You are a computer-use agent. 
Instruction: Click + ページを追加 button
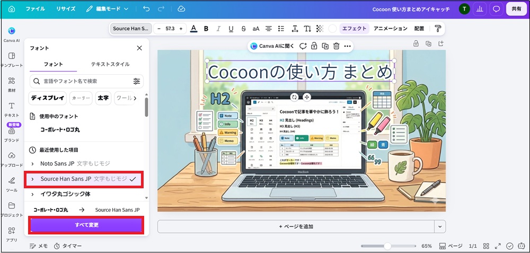296,226
